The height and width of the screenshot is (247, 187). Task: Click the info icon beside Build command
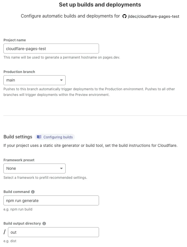(x=33, y=192)
